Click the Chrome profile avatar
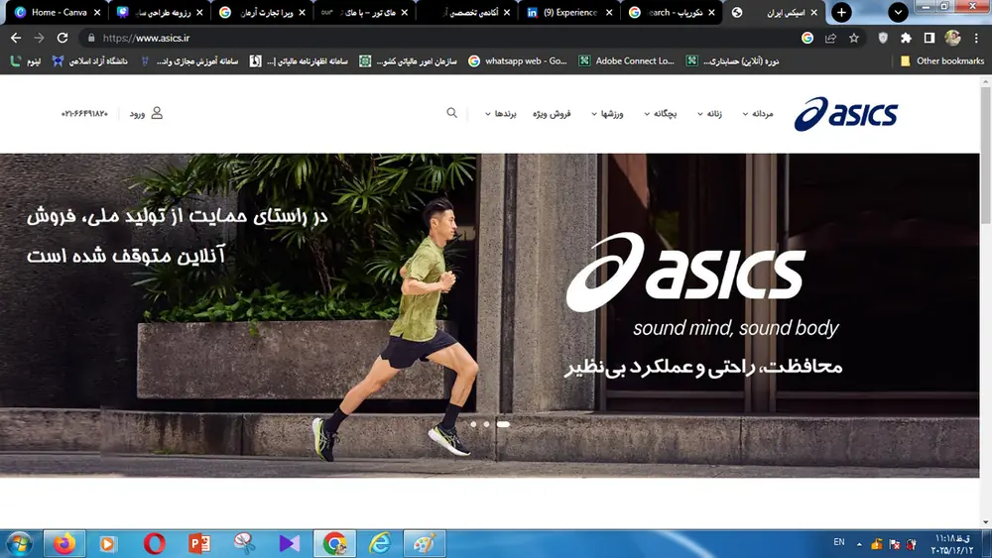This screenshot has width=992, height=558. tap(952, 38)
